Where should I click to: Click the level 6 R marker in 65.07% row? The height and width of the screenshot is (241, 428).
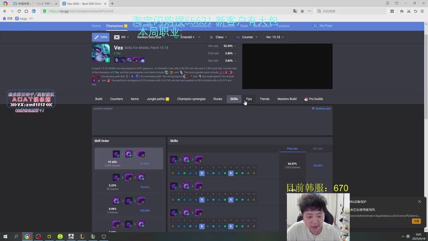(202, 173)
